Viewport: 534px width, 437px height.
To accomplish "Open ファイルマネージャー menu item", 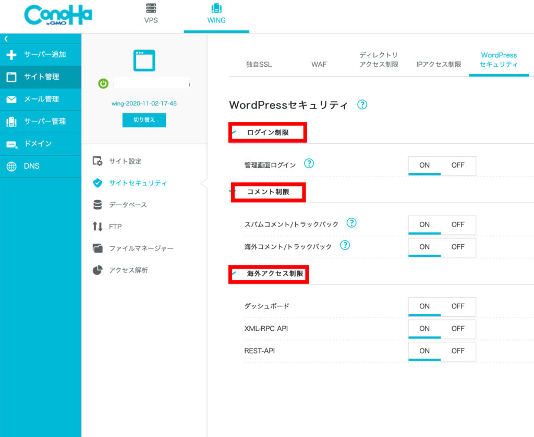I will (x=141, y=248).
